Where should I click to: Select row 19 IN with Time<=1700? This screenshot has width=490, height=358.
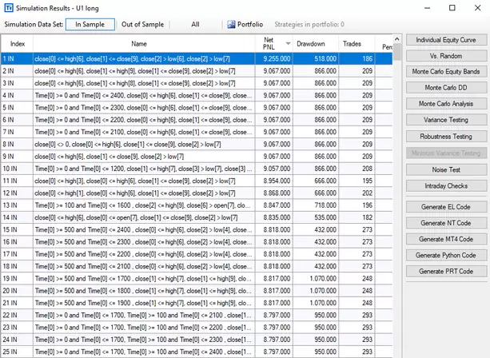[197, 278]
